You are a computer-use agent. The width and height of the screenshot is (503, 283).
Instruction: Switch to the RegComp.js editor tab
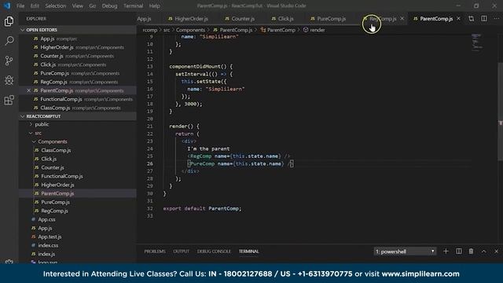tap(383, 19)
